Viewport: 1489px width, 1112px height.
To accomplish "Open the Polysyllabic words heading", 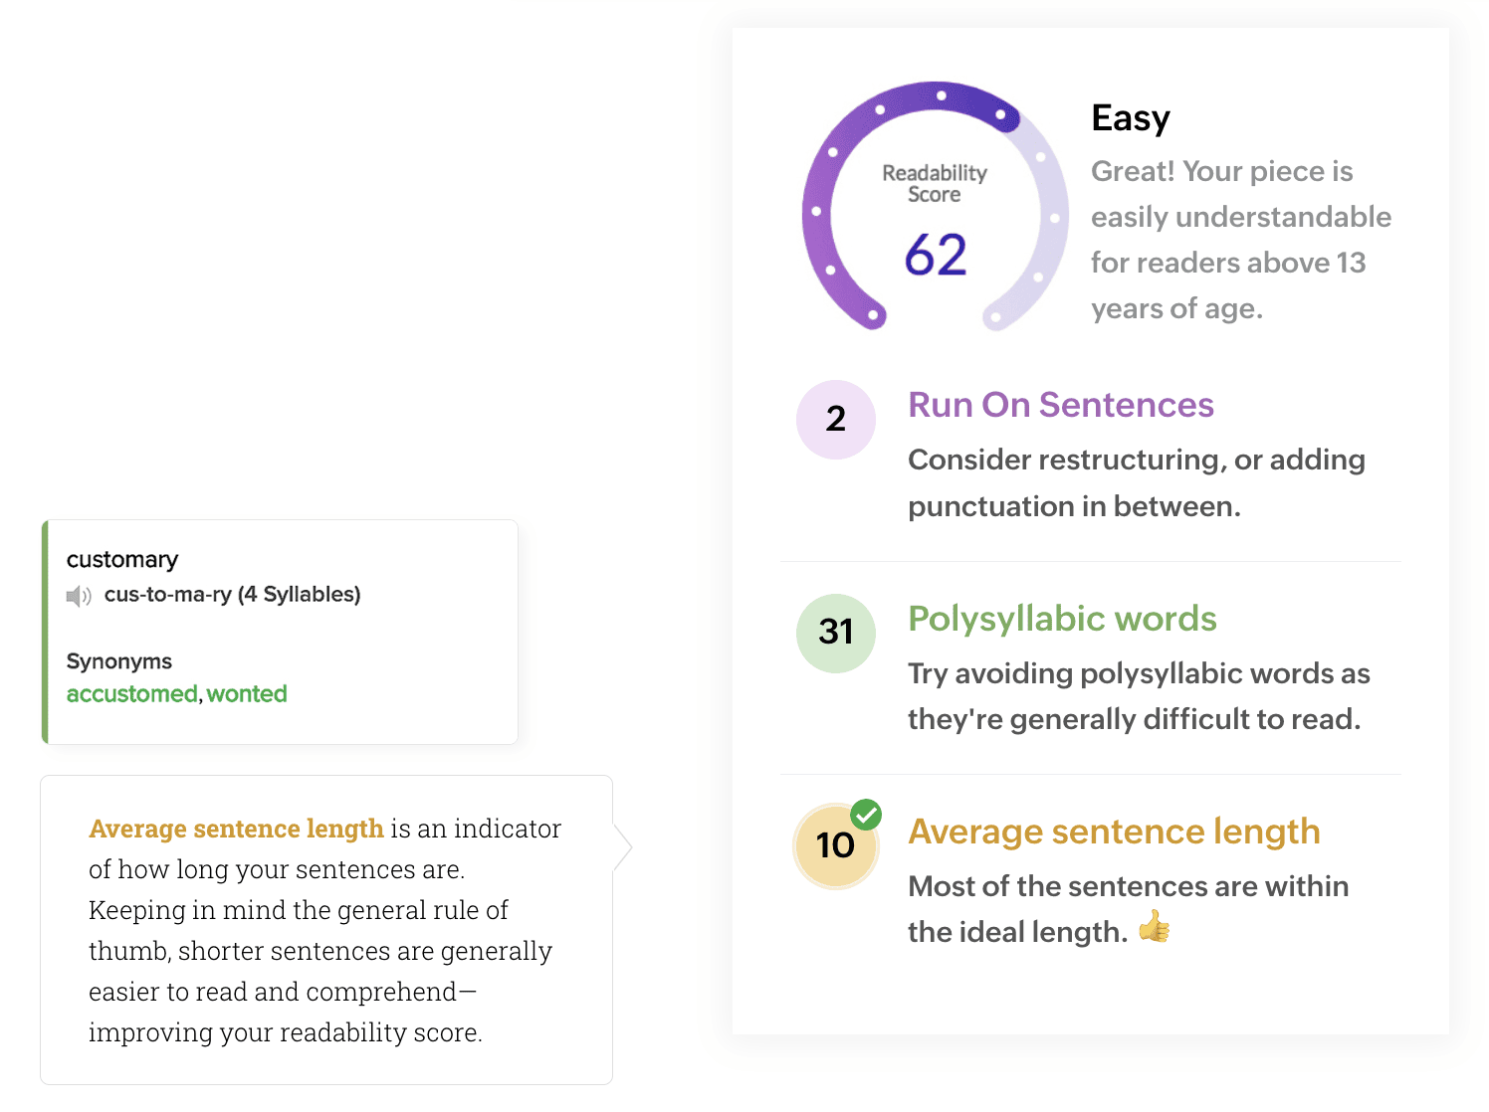I will [1061, 619].
